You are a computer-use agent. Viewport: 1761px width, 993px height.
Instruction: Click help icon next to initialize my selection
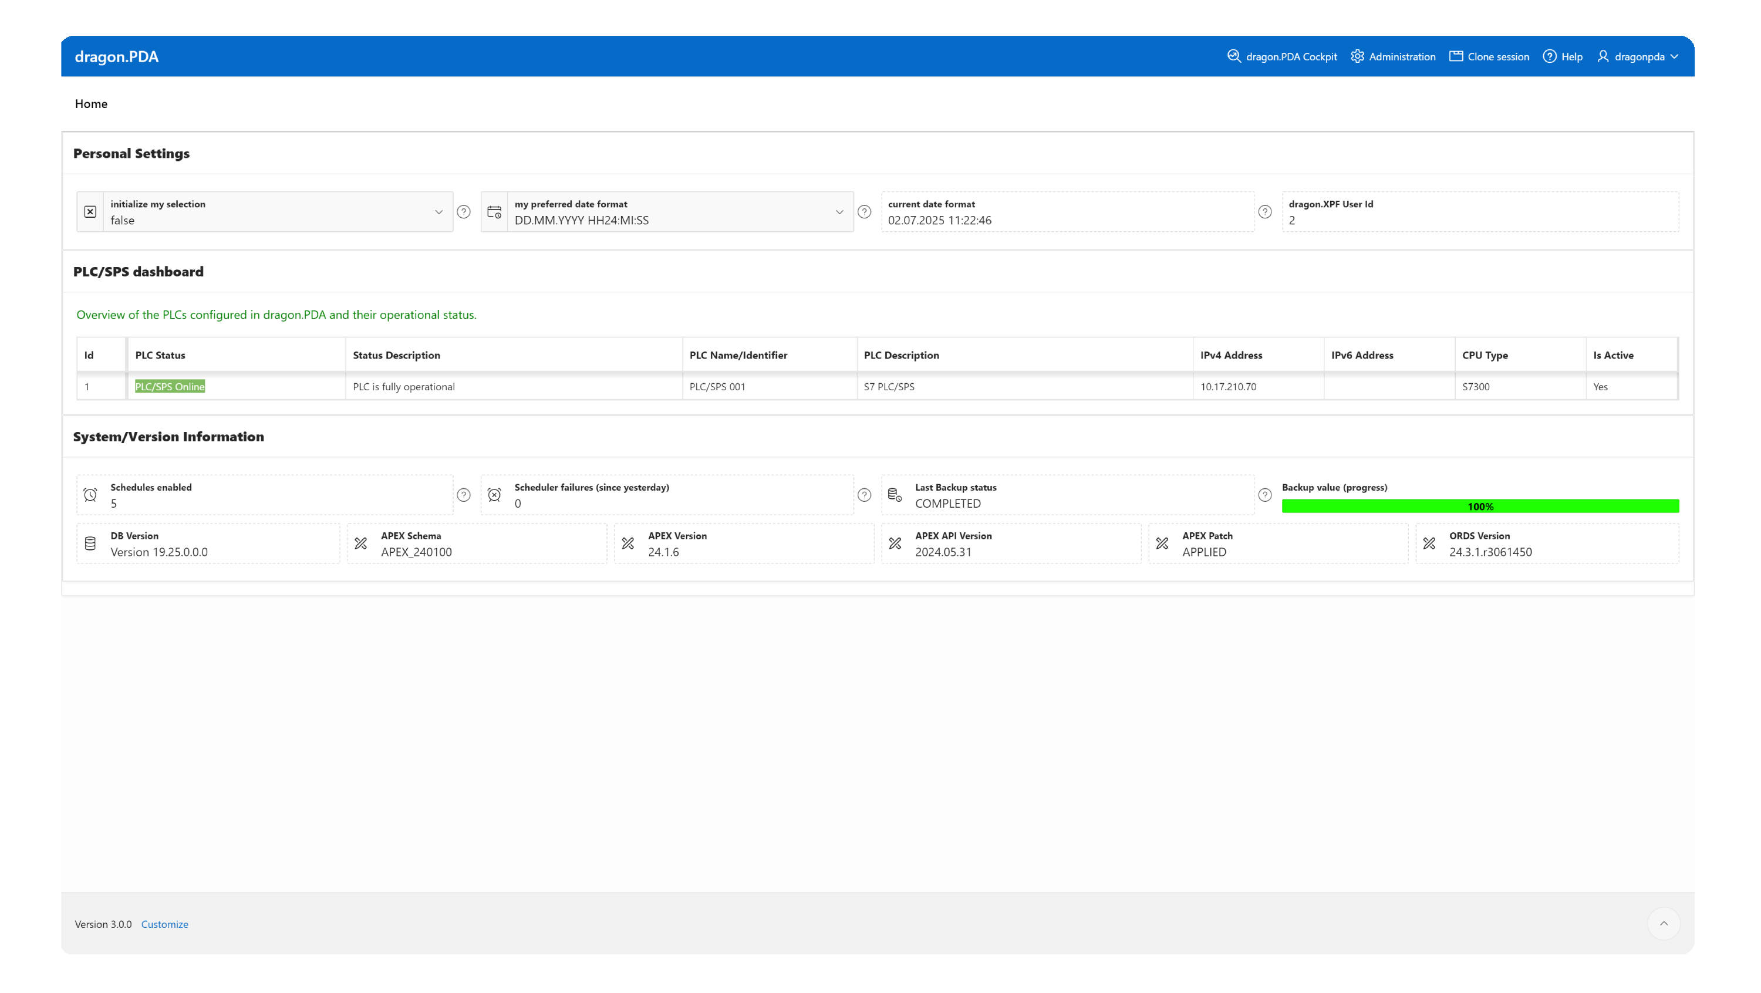[x=464, y=212]
